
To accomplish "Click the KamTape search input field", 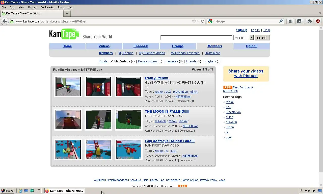I will pos(196,38).
